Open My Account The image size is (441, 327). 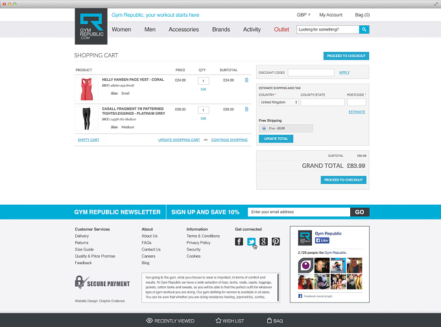[x=331, y=15]
